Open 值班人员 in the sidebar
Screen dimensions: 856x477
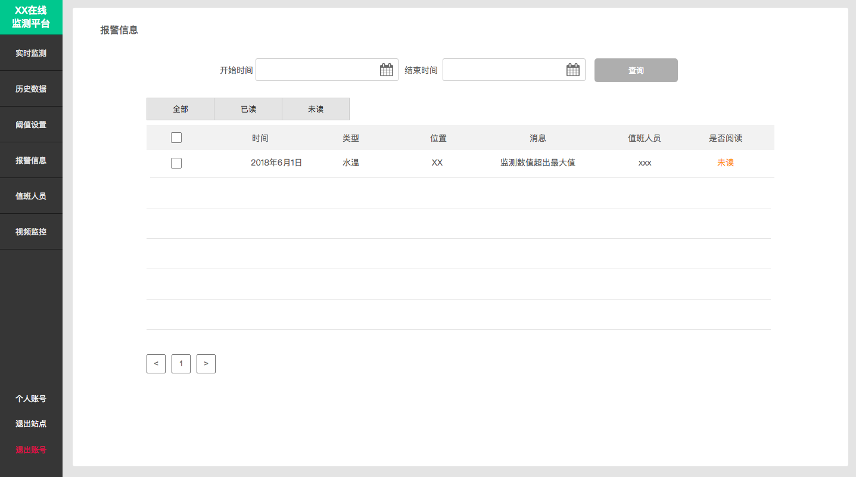pos(31,196)
